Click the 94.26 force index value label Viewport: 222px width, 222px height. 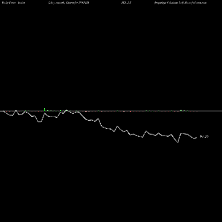click(204, 137)
